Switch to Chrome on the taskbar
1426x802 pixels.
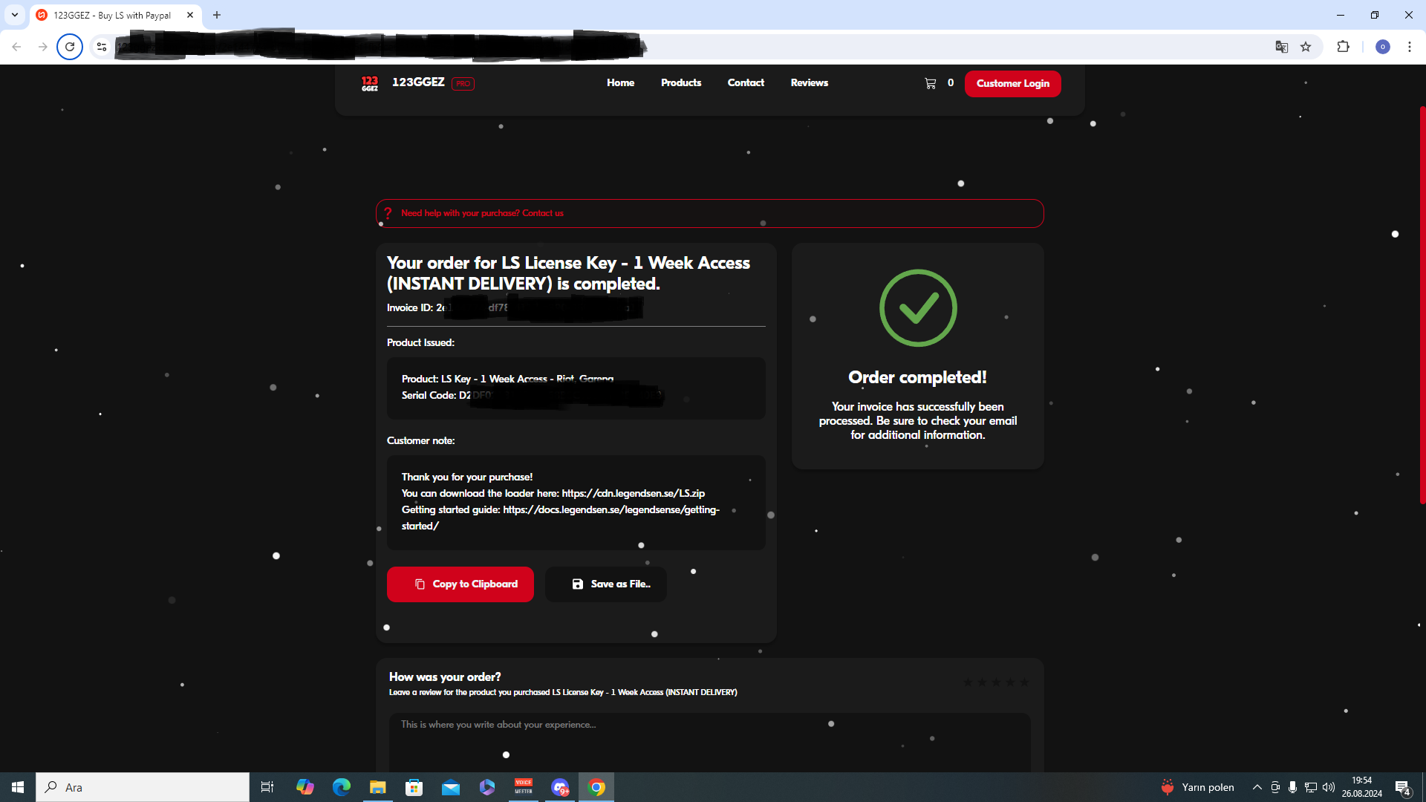pyautogui.click(x=596, y=787)
